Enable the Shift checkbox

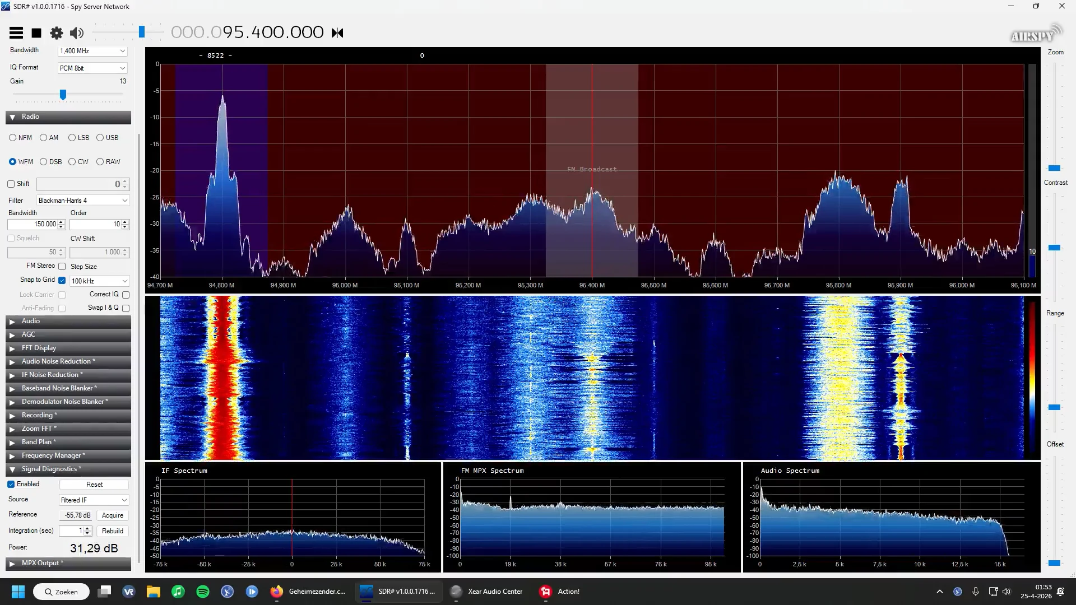click(11, 184)
